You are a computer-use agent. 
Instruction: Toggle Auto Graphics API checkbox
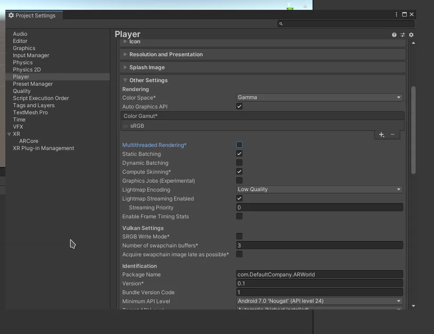[x=239, y=106]
